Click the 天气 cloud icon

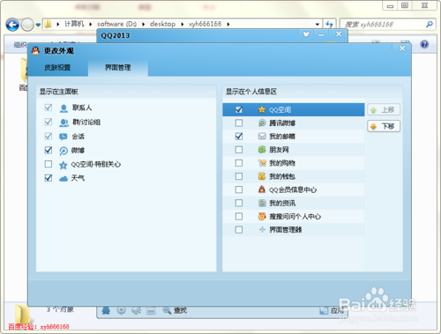click(64, 179)
